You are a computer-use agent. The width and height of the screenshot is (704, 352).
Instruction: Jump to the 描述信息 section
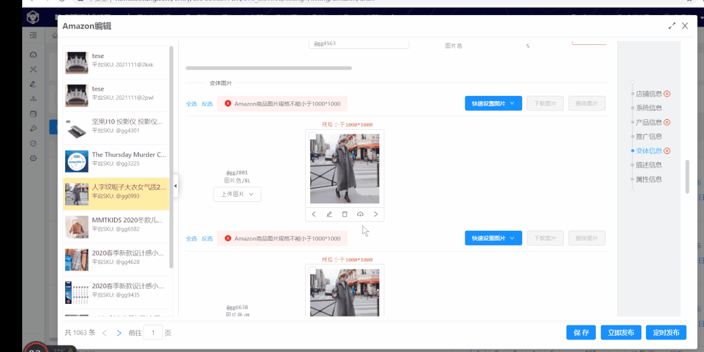[x=649, y=165]
